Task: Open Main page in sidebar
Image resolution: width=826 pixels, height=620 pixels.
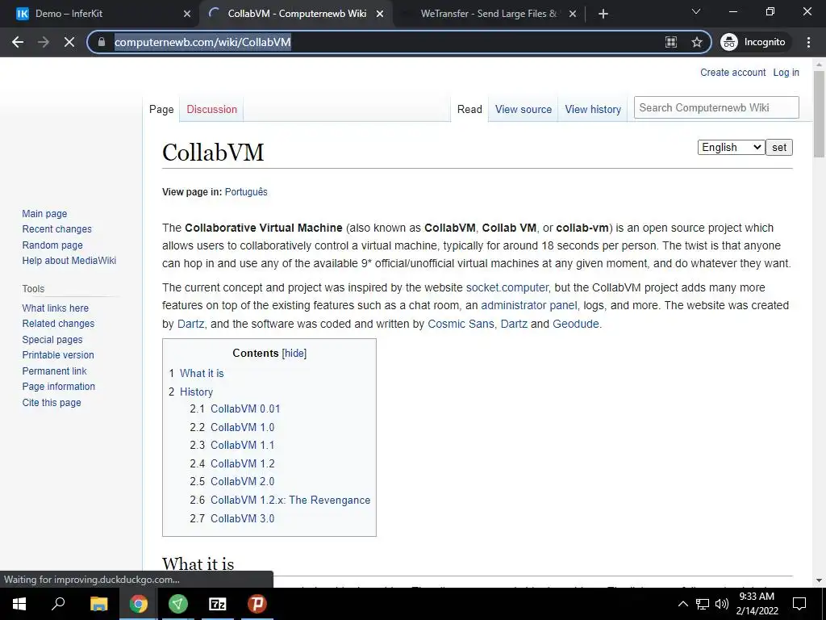Action: tap(45, 213)
